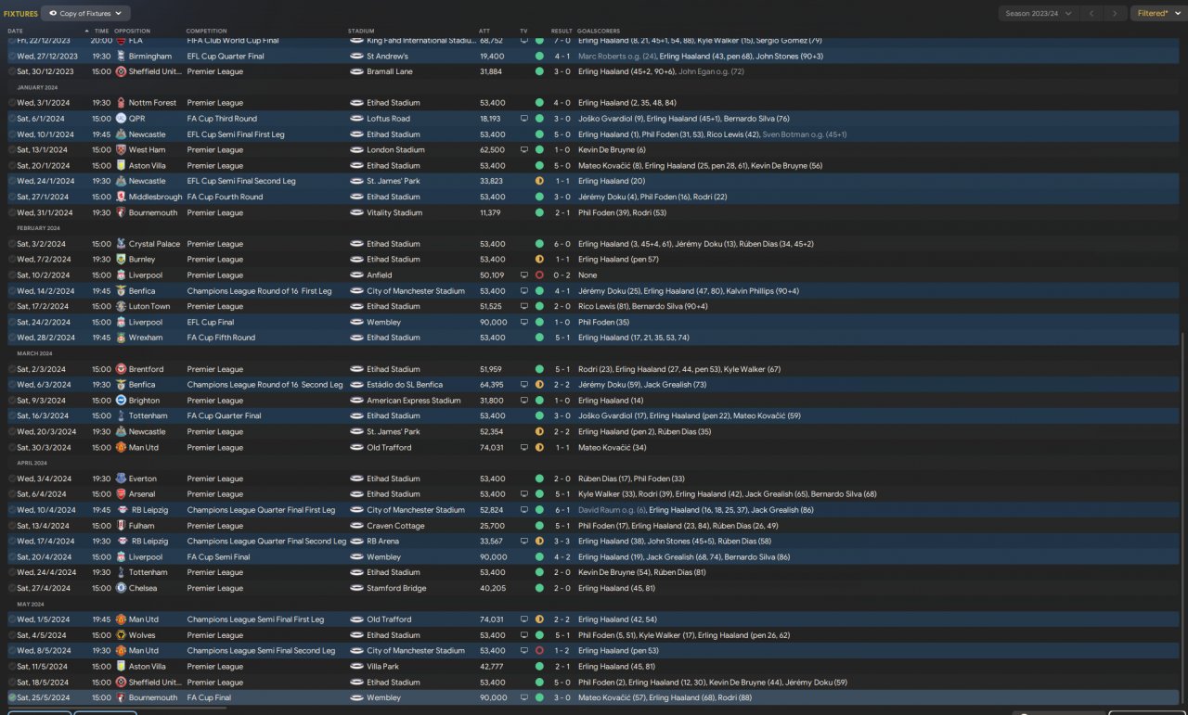Click the QPR club crest
Image resolution: width=1188 pixels, height=715 pixels.
tap(121, 119)
